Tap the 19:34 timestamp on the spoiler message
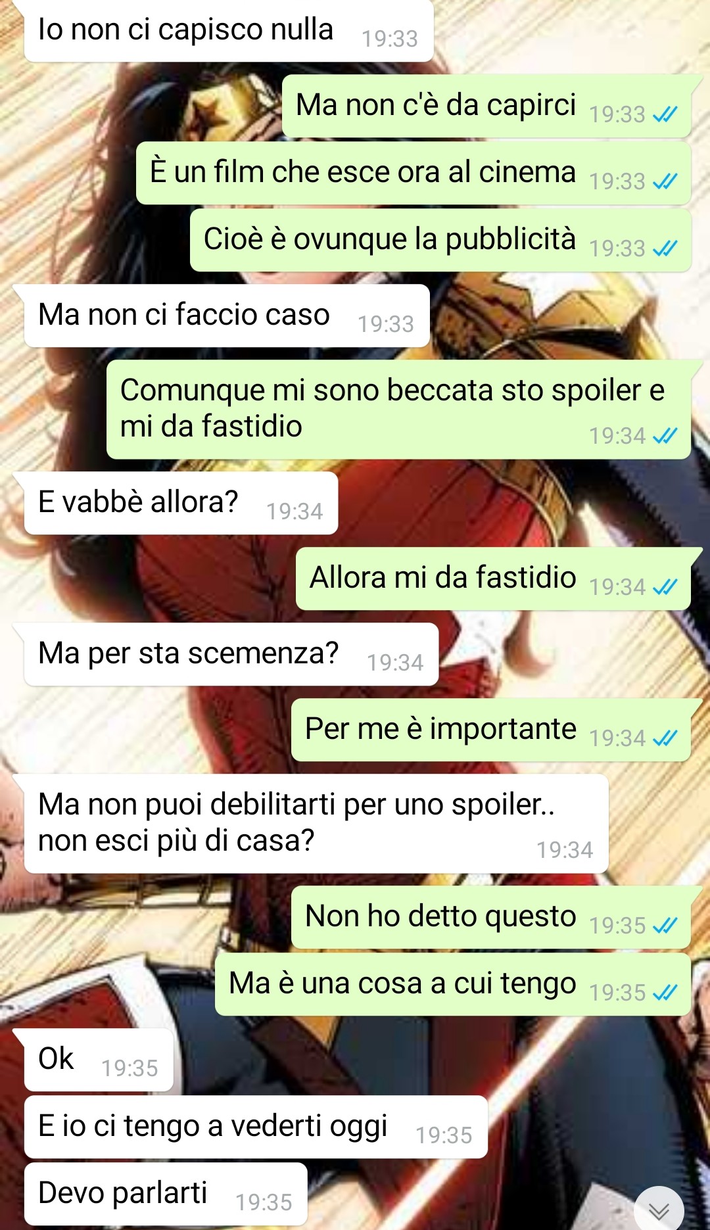Viewport: 710px width, 1230px height. pyautogui.click(x=617, y=436)
